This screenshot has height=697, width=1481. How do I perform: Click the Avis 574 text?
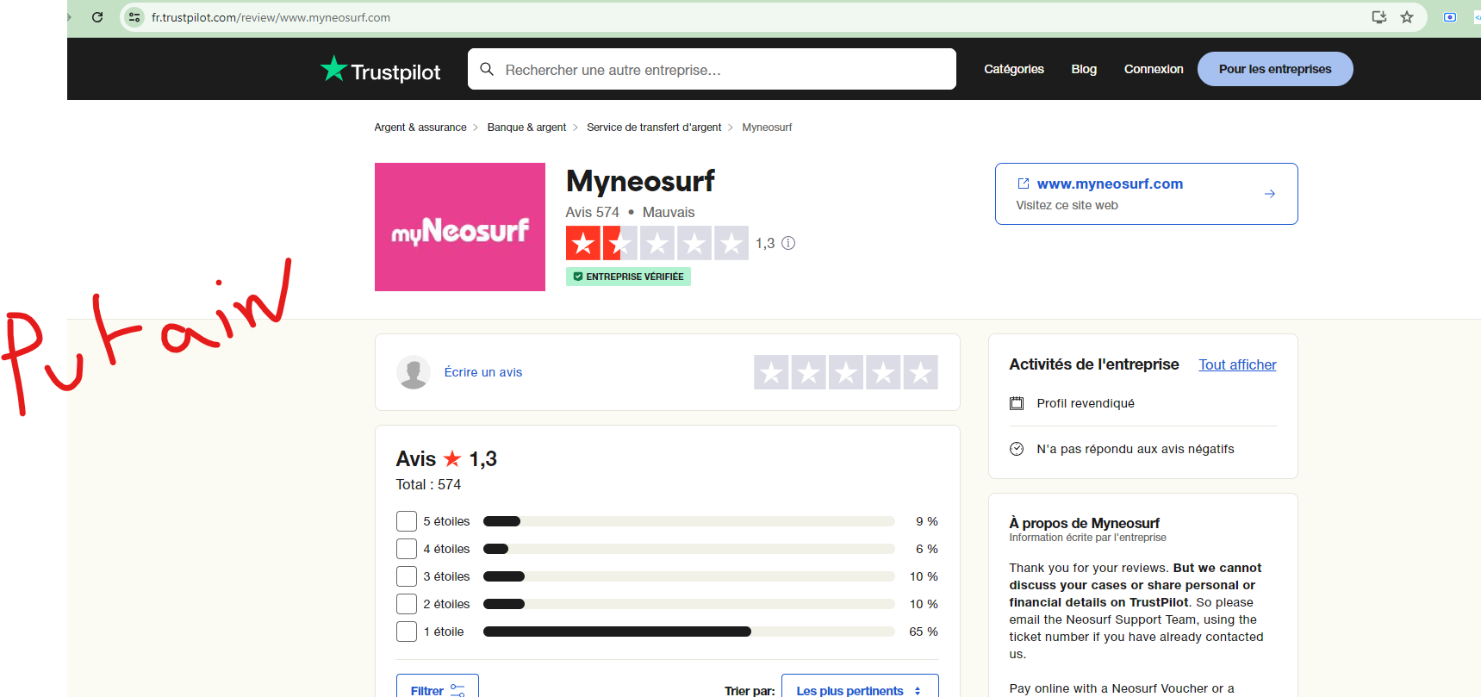(592, 212)
